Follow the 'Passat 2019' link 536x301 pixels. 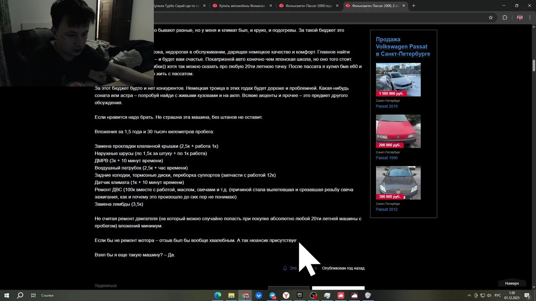(x=387, y=106)
